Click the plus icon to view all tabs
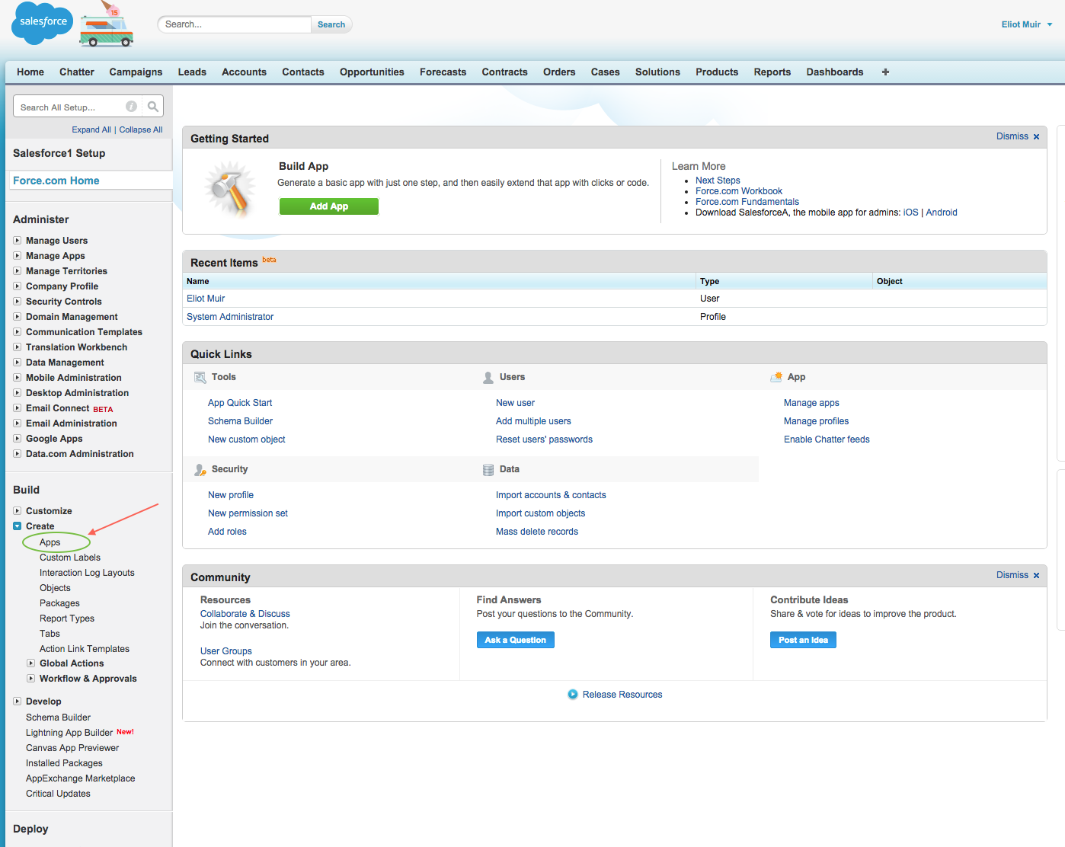The width and height of the screenshot is (1065, 847). pos(885,72)
